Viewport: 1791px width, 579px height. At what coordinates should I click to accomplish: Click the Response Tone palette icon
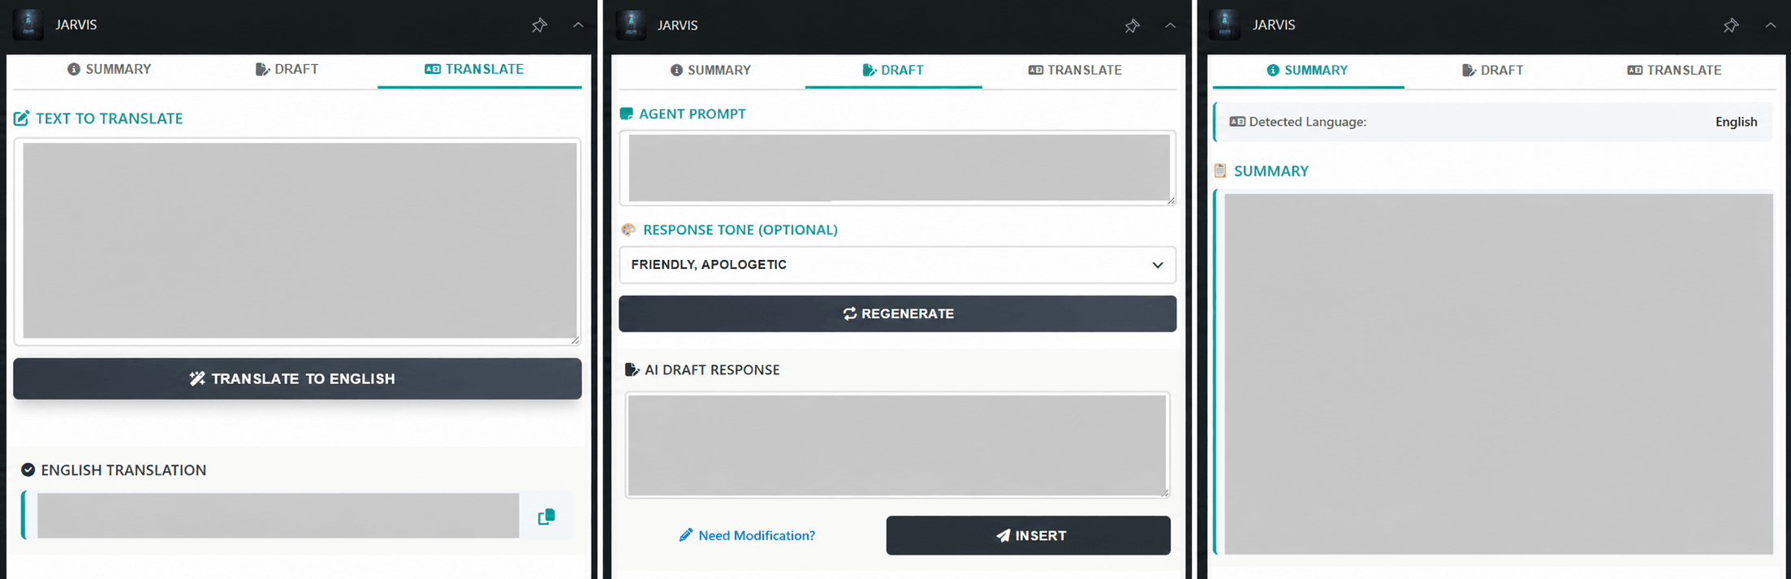tap(628, 230)
